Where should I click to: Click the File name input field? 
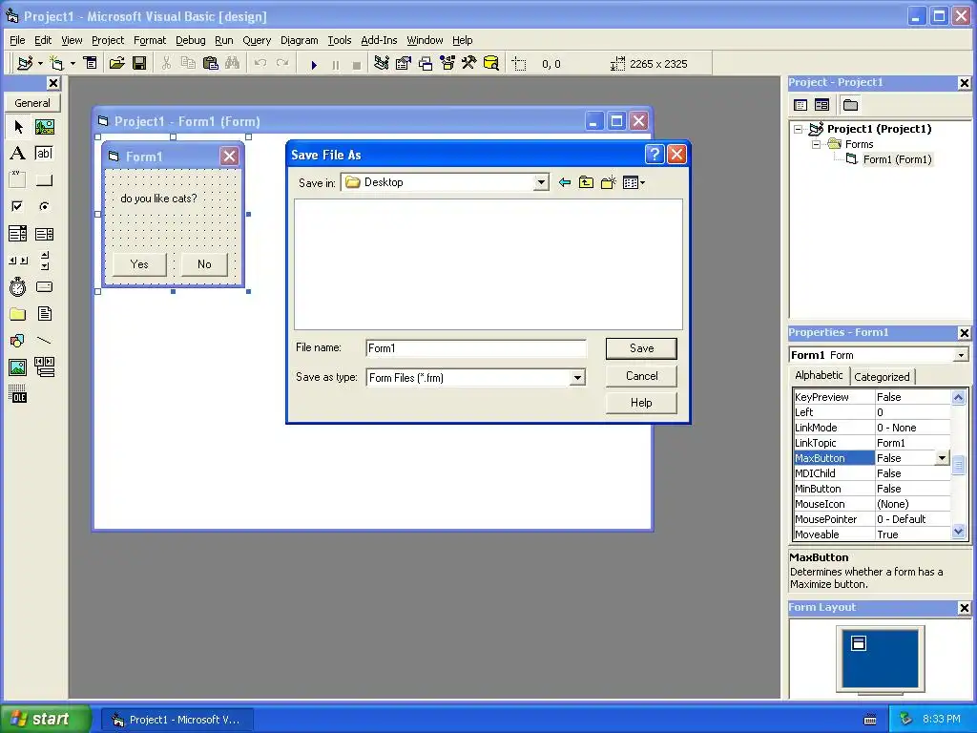[476, 348]
